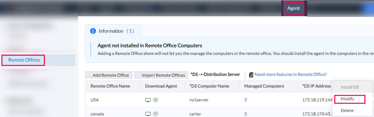
Task: Select Install DS menu option
Action: coord(350,87)
